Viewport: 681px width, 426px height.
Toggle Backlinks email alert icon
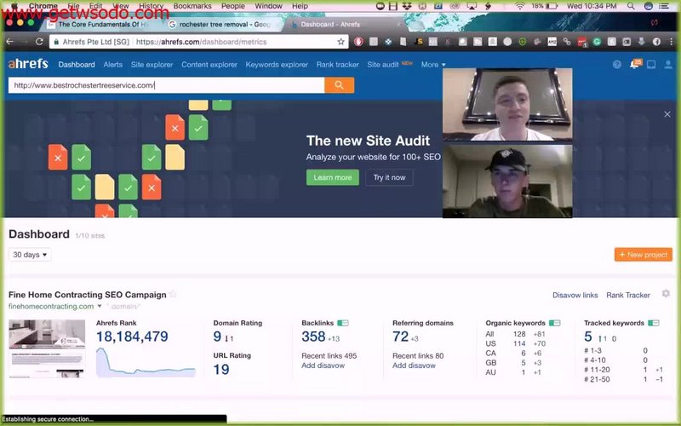coord(343,323)
